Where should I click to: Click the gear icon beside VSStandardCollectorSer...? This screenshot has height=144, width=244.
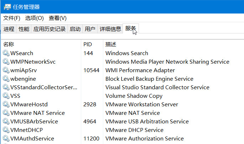[6, 87]
